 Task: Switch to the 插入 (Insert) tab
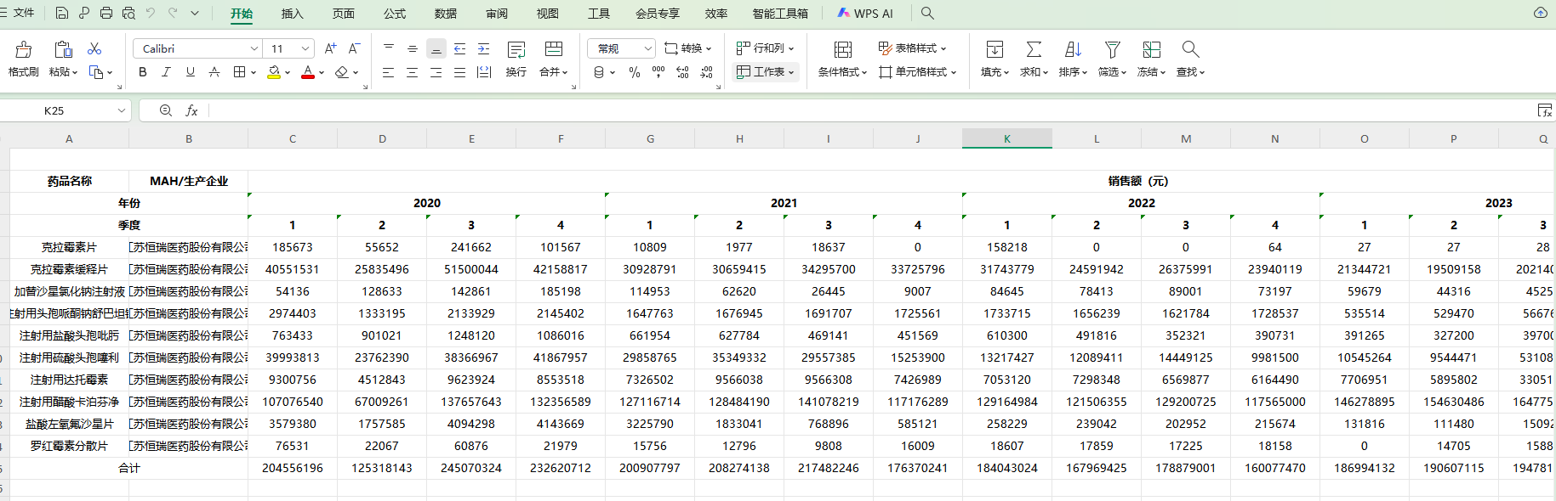(x=292, y=14)
